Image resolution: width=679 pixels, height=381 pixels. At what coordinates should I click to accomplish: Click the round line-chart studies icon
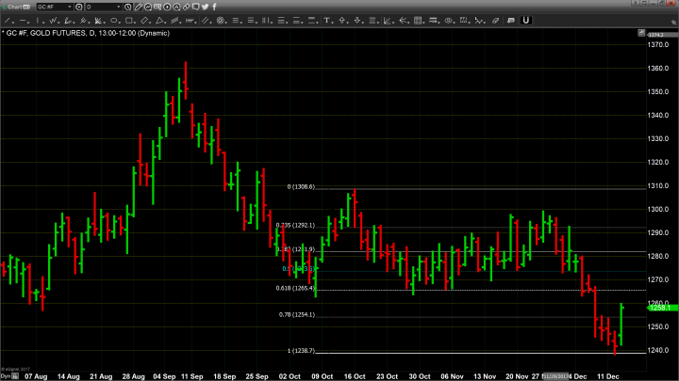[x=148, y=7]
